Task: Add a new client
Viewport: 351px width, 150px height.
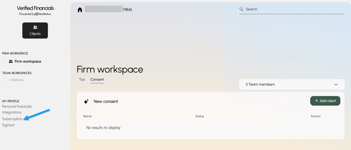Action: (325, 101)
